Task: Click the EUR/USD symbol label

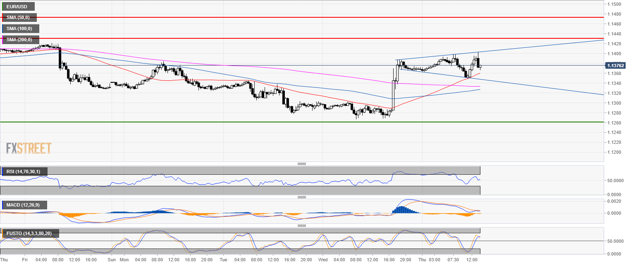Action: click(18, 7)
